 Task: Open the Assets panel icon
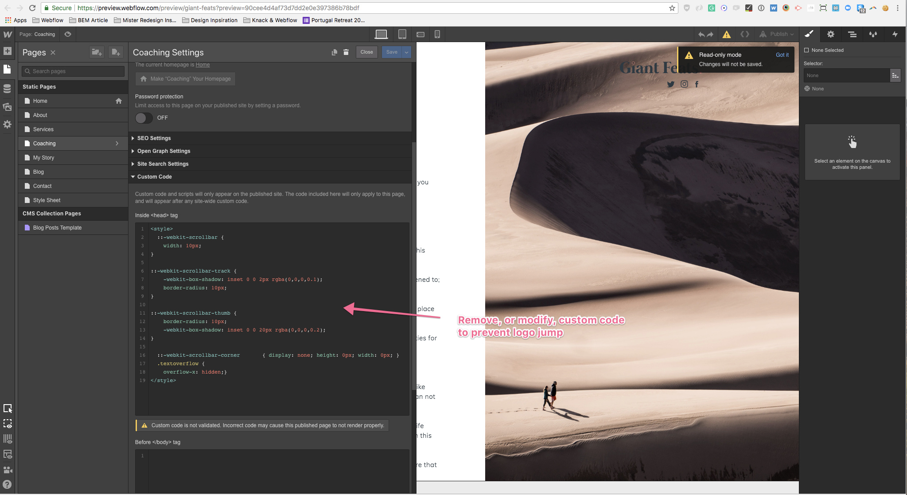tap(7, 107)
